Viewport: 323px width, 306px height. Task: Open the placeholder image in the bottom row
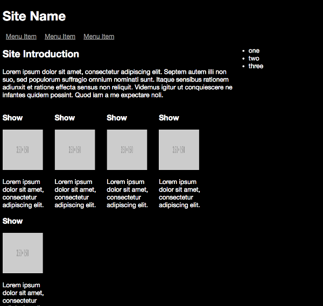pyautogui.click(x=23, y=253)
